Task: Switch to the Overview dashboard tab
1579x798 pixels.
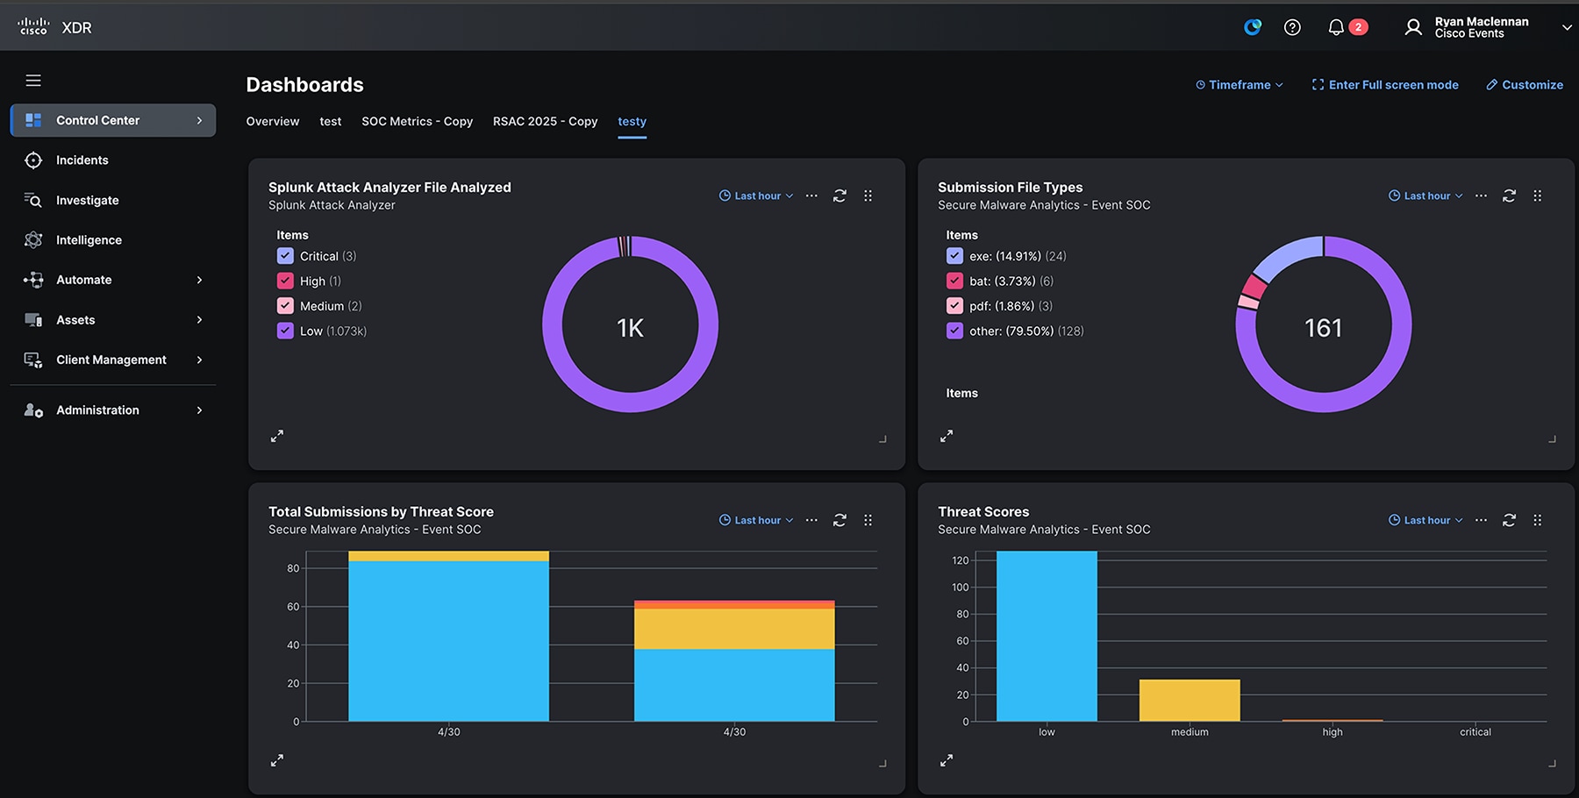Action: click(x=273, y=121)
